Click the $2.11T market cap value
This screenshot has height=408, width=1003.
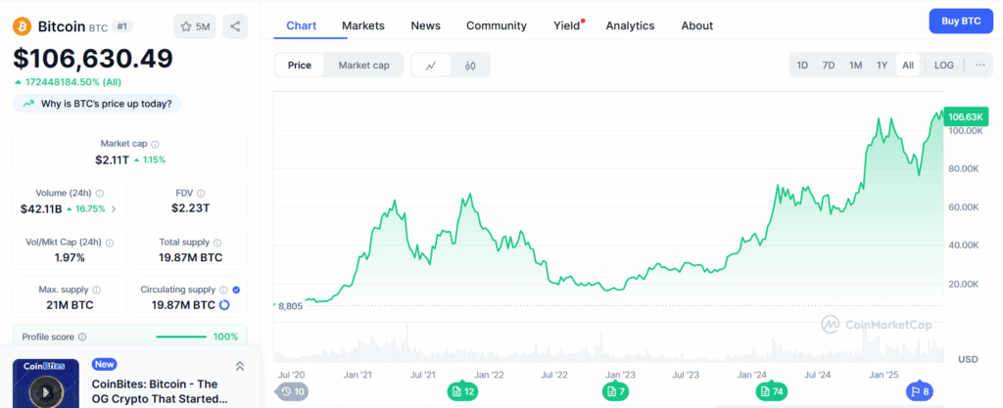112,159
